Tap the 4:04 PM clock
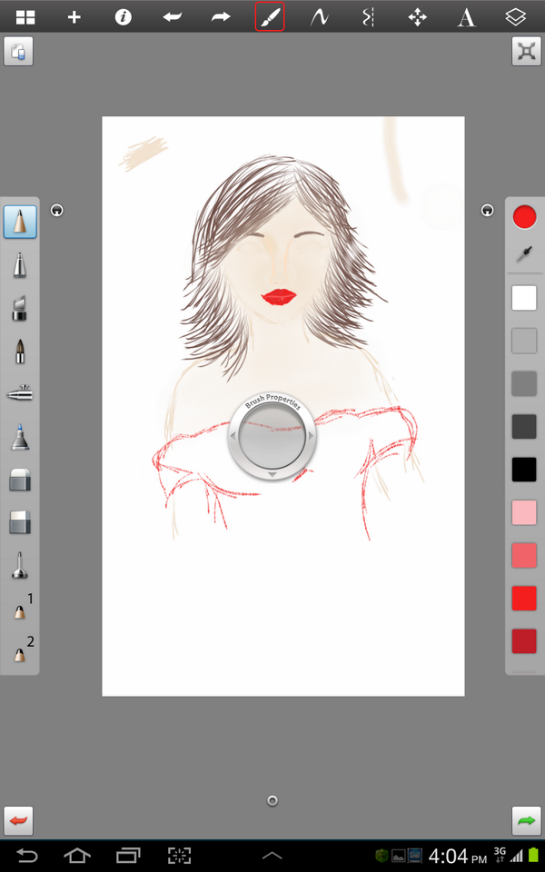 (457, 857)
